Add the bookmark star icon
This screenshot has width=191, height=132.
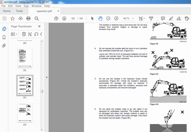point(12,18)
